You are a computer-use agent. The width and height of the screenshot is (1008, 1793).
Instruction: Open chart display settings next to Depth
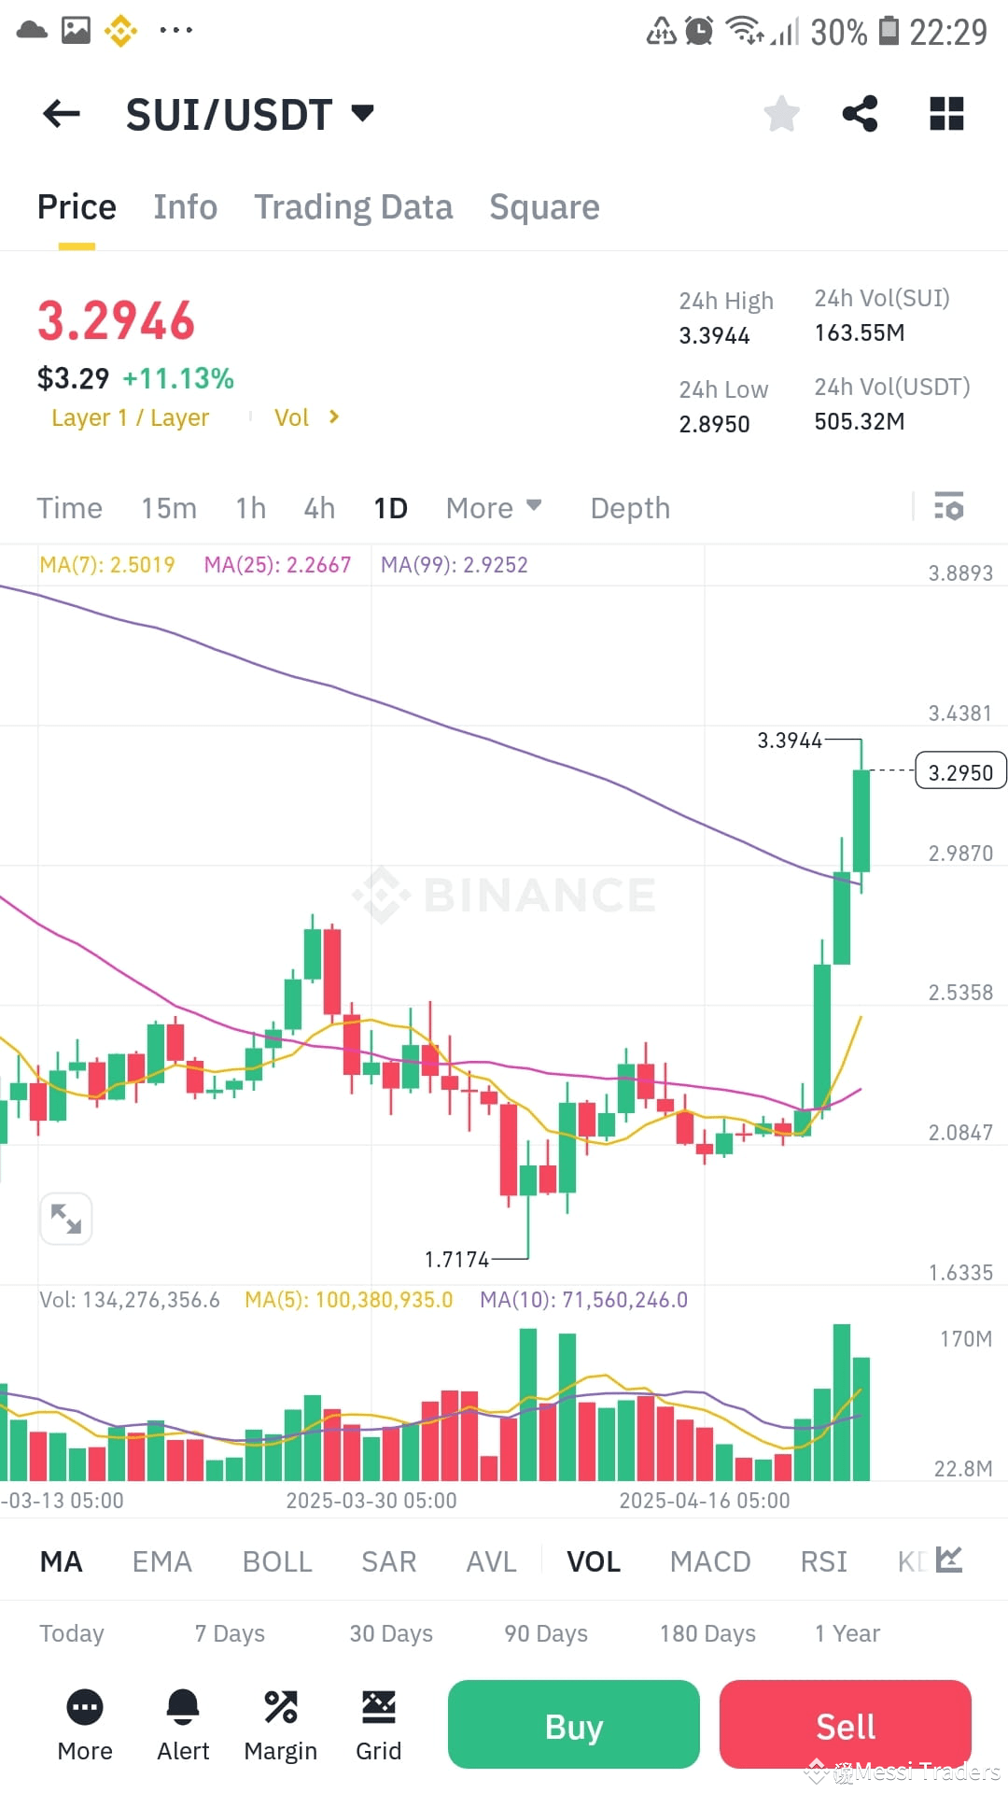951,508
